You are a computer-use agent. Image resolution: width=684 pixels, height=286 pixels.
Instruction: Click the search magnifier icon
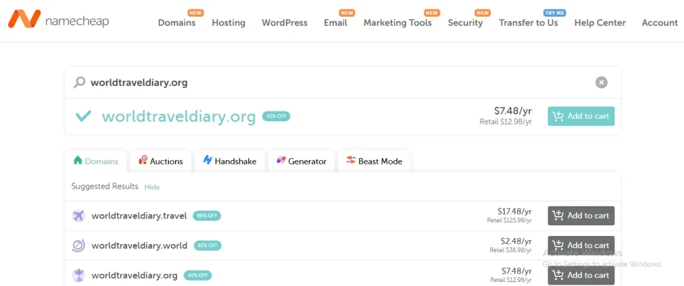click(x=79, y=82)
